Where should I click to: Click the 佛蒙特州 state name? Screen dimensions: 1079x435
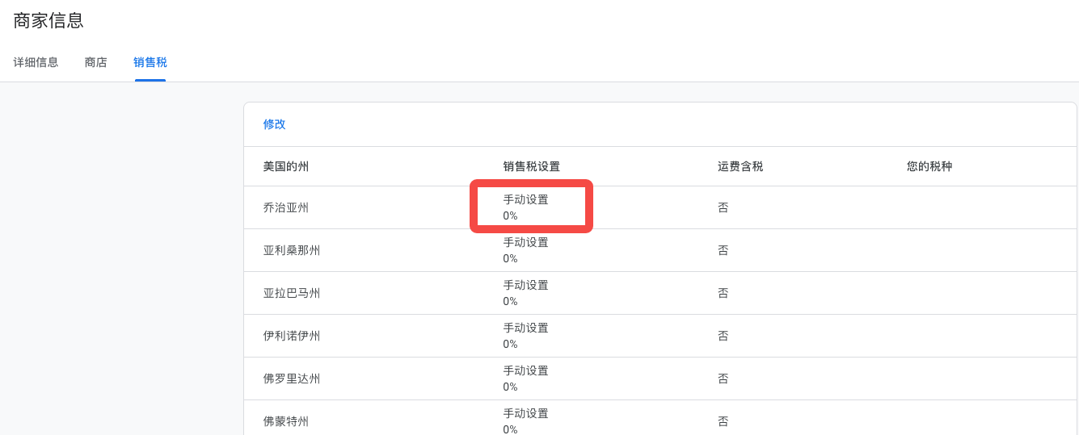(285, 421)
